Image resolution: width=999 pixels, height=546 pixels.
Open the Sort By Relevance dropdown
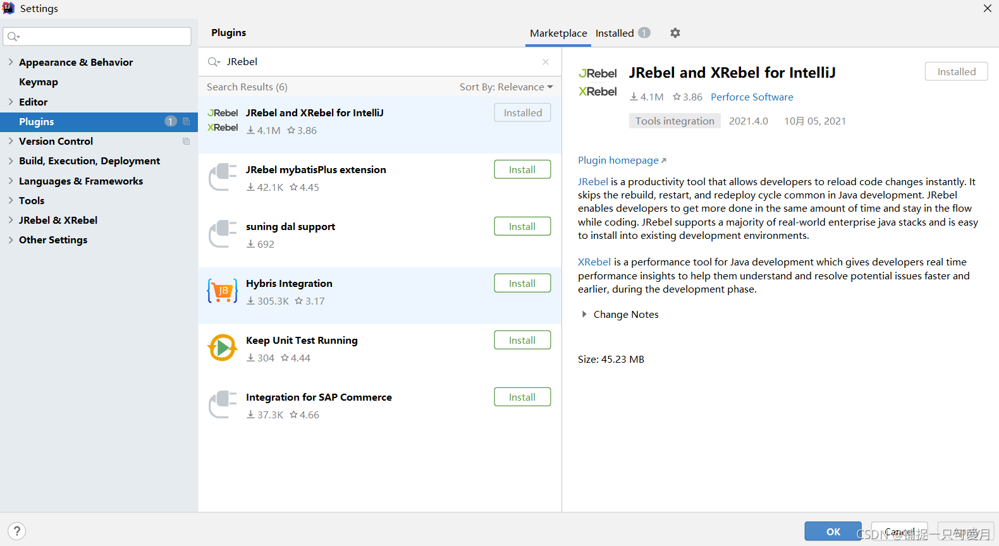(506, 87)
